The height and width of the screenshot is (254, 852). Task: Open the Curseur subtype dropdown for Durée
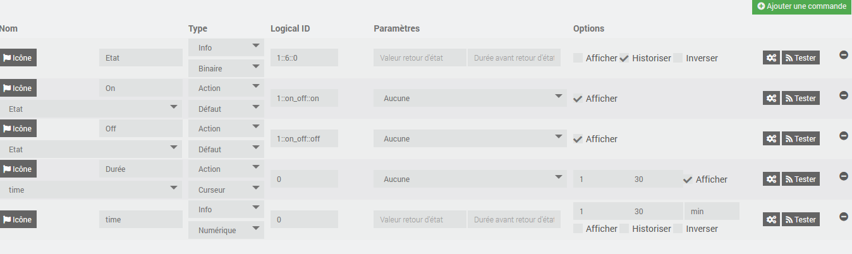point(226,190)
